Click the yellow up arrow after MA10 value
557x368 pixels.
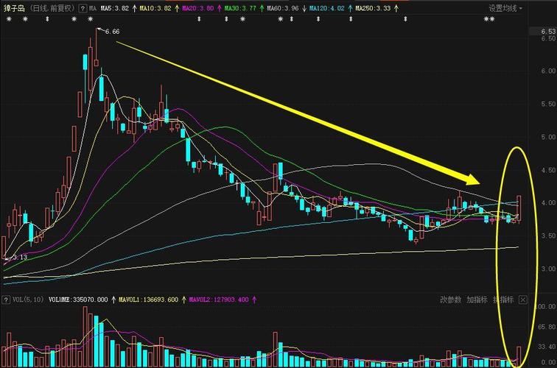click(x=177, y=8)
